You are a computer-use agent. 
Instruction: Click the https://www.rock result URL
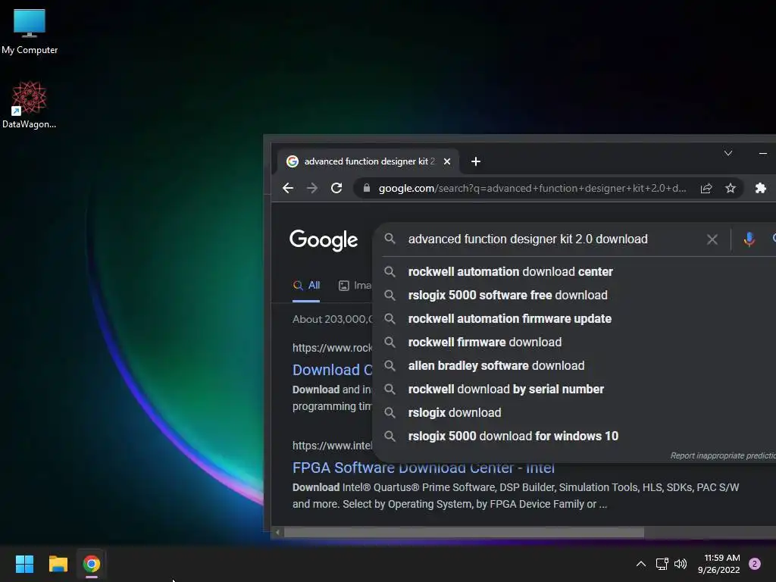click(332, 348)
